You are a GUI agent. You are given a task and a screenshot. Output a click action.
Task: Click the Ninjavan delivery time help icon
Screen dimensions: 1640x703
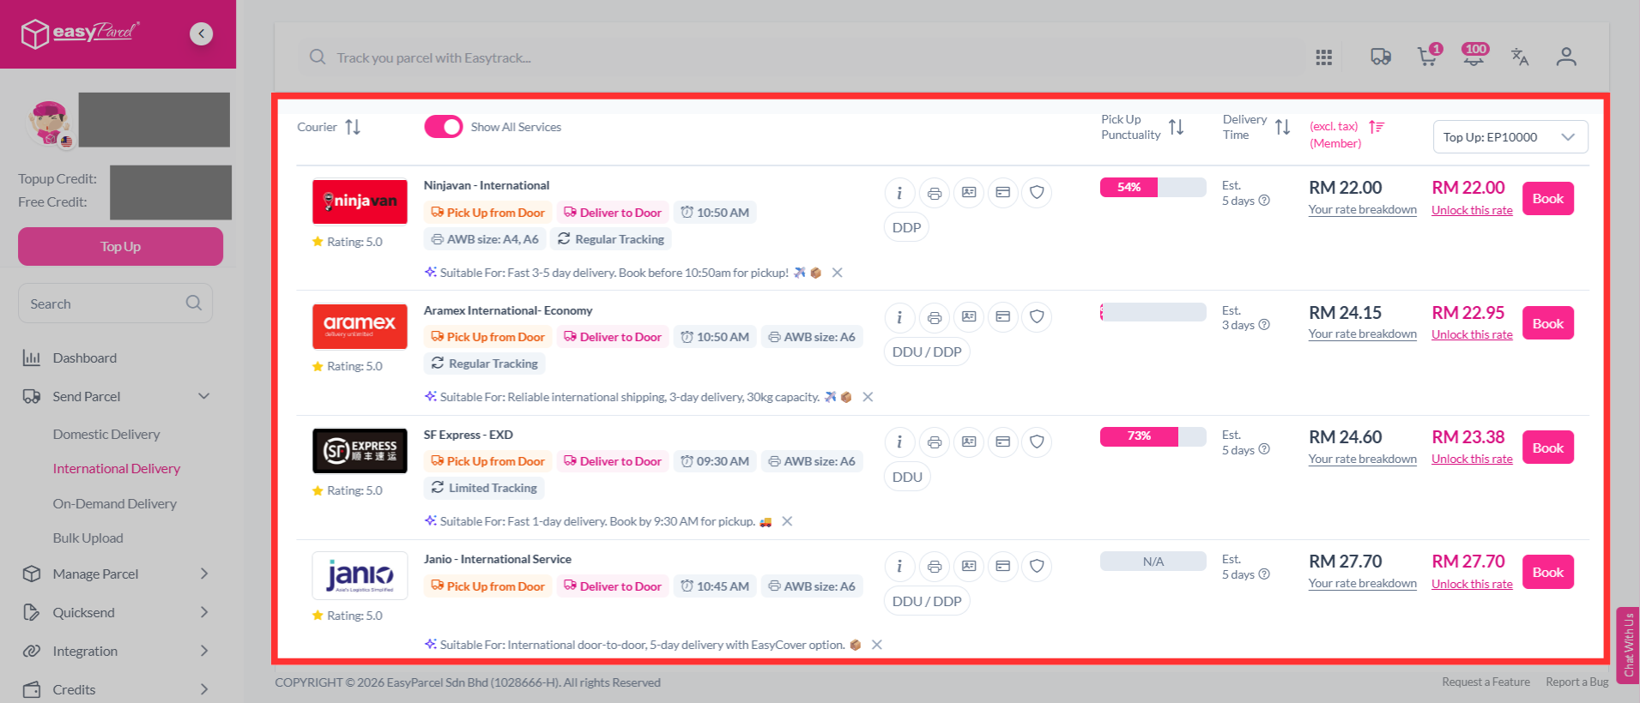1264,201
